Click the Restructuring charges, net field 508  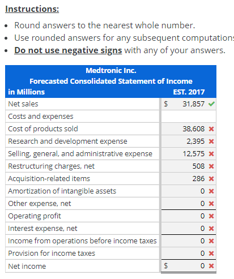[189, 166]
